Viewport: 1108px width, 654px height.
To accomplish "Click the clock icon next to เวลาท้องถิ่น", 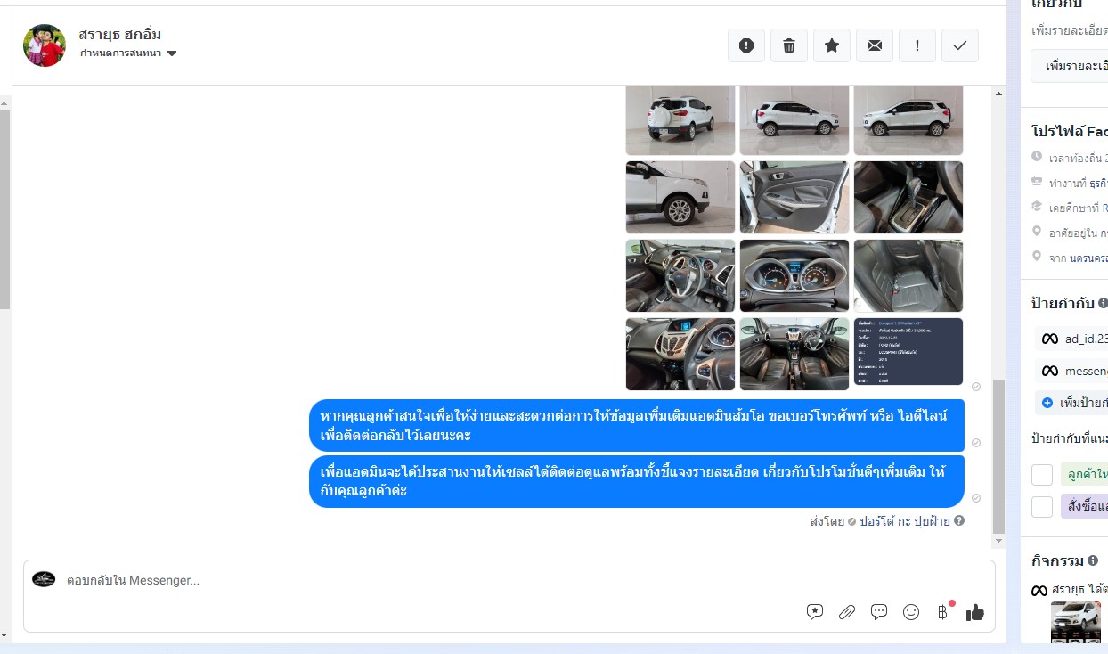I will coord(1037,157).
